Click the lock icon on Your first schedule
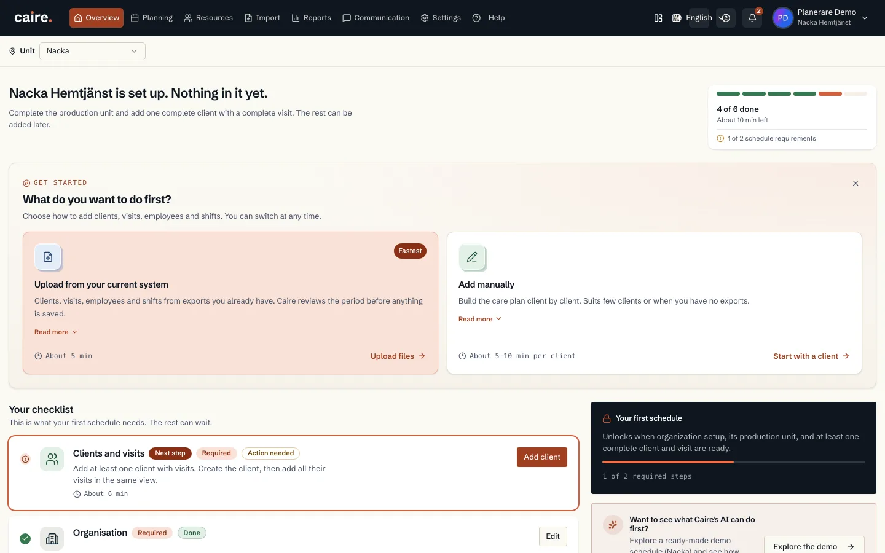Screen dimensions: 885x553 607,418
